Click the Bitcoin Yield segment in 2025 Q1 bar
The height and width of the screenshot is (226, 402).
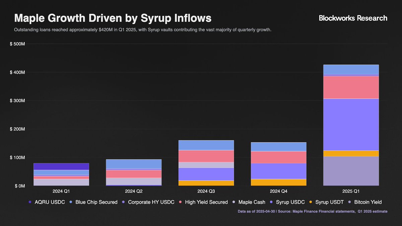[x=351, y=171]
